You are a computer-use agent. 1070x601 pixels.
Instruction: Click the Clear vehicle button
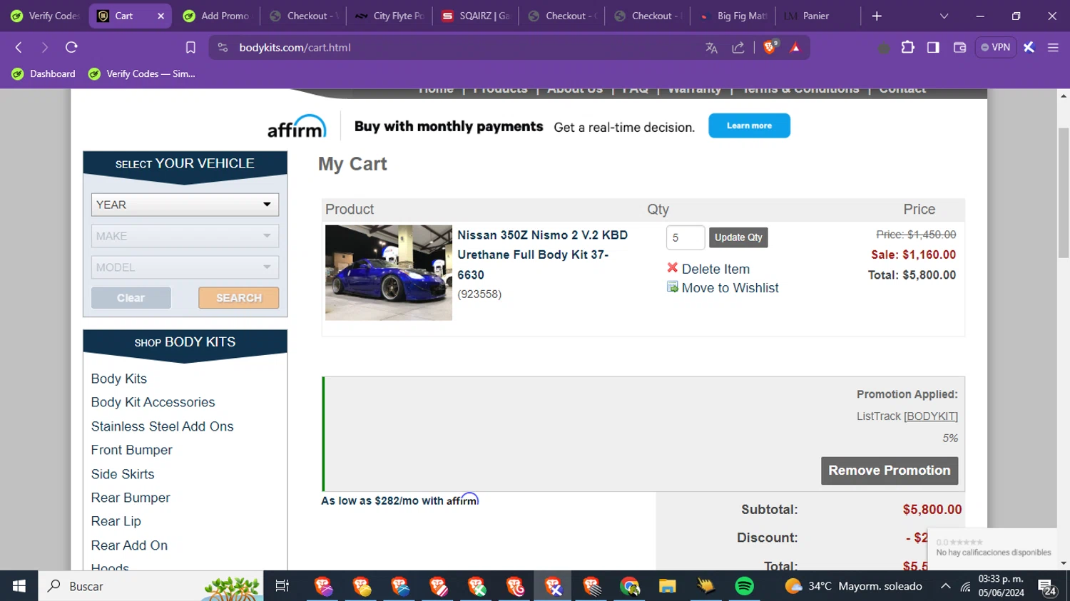[131, 298]
